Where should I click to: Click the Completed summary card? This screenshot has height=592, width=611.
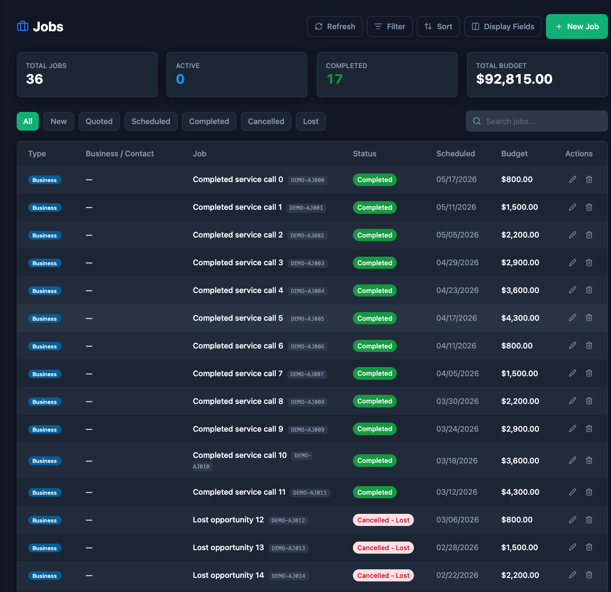coord(387,75)
